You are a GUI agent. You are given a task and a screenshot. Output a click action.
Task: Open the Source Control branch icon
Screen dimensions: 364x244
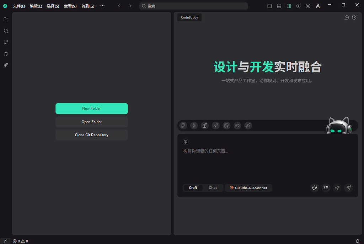[x=6, y=42]
